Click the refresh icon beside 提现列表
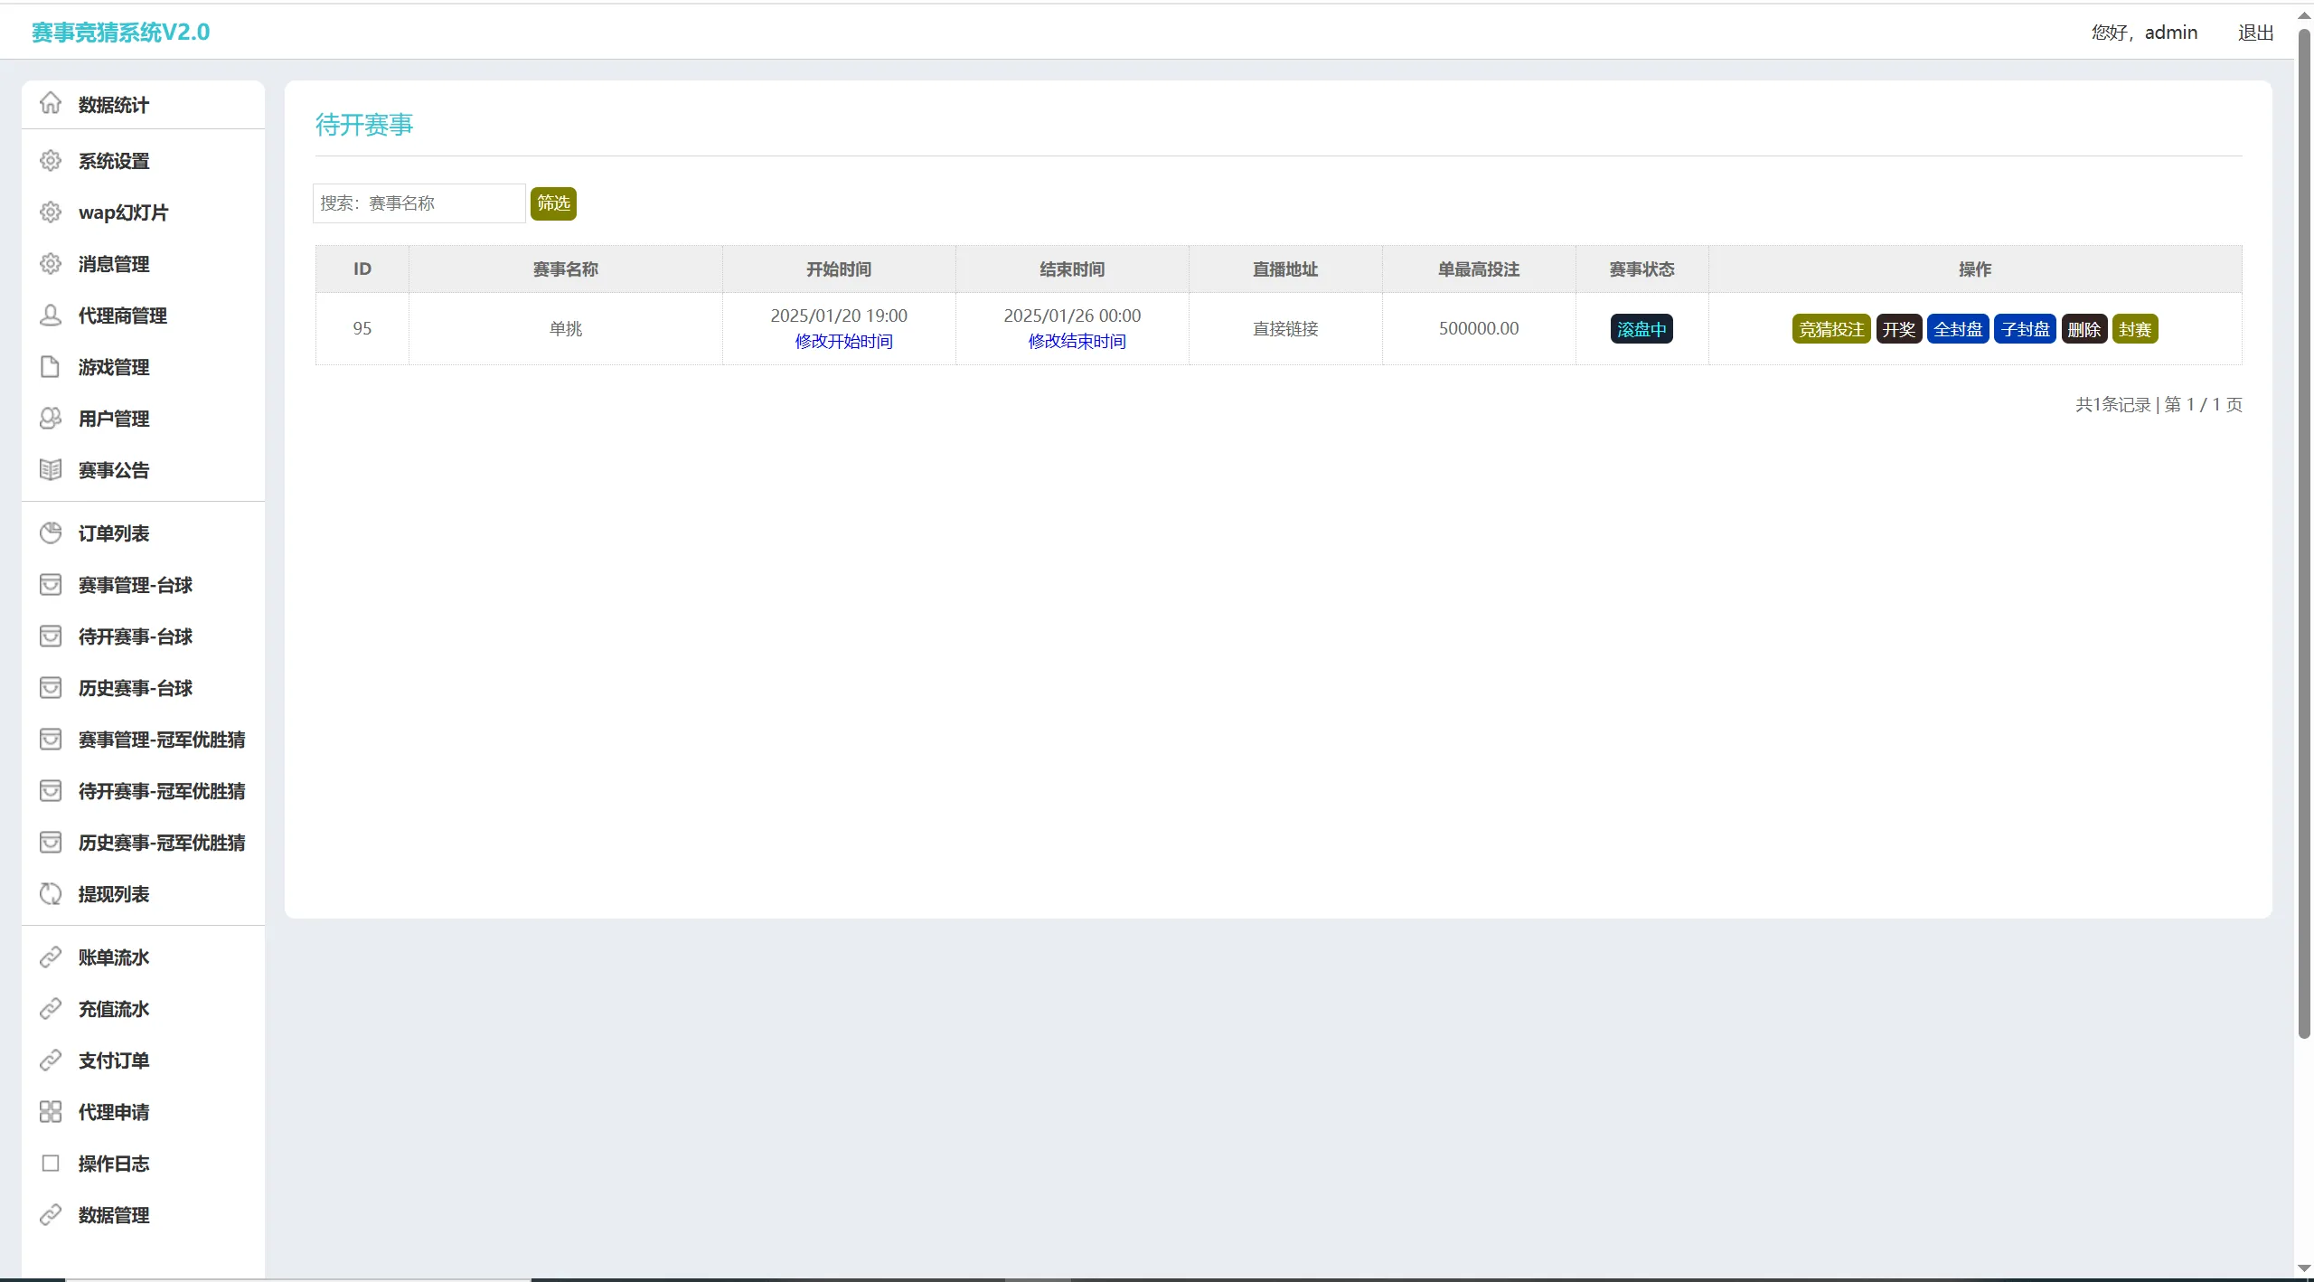The height and width of the screenshot is (1282, 2314). [x=51, y=894]
